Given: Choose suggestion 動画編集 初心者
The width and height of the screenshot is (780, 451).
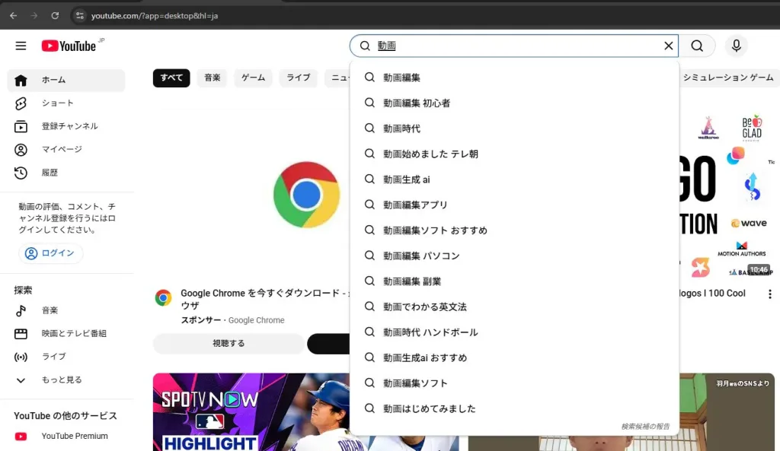Looking at the screenshot, I should (x=514, y=103).
